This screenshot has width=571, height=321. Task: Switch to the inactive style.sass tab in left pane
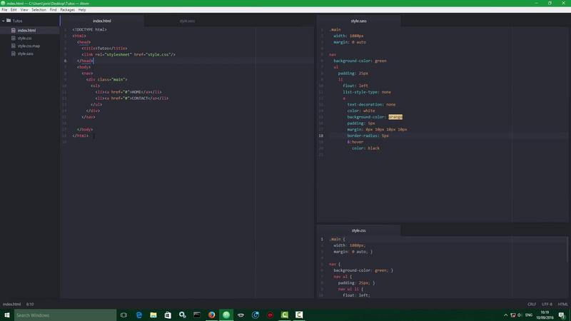coord(187,21)
